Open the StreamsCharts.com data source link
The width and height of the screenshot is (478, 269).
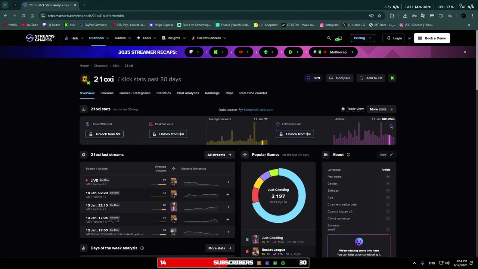coord(256,109)
